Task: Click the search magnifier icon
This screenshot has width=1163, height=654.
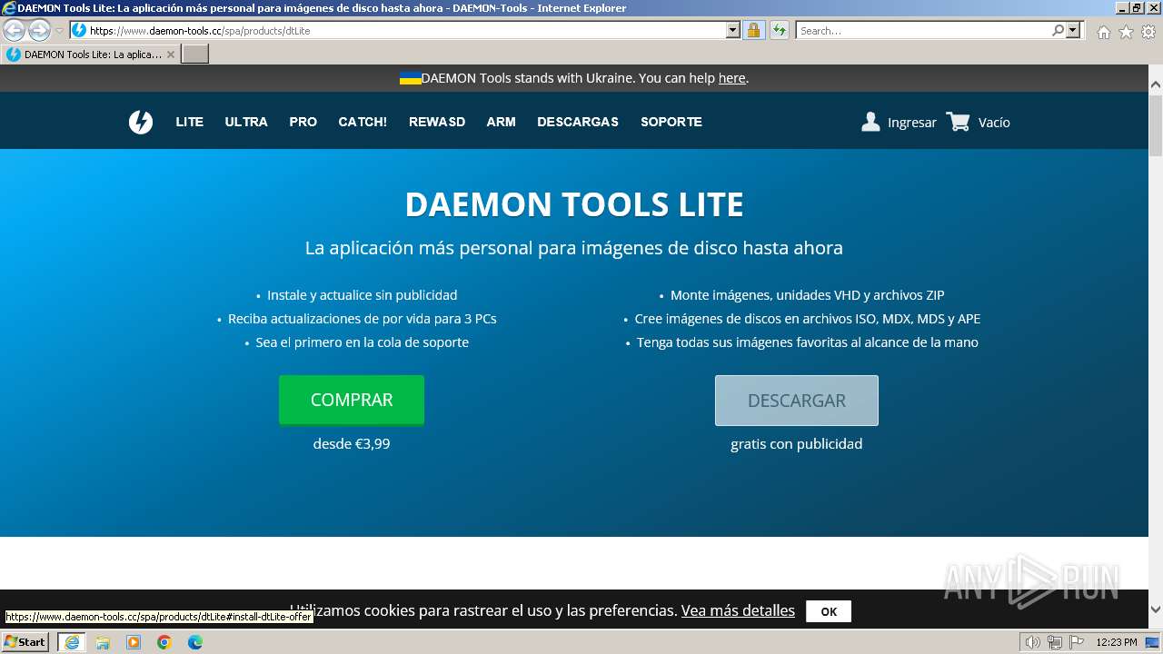Action: click(1058, 30)
